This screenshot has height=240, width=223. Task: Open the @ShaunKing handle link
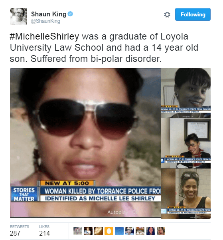tap(45, 21)
